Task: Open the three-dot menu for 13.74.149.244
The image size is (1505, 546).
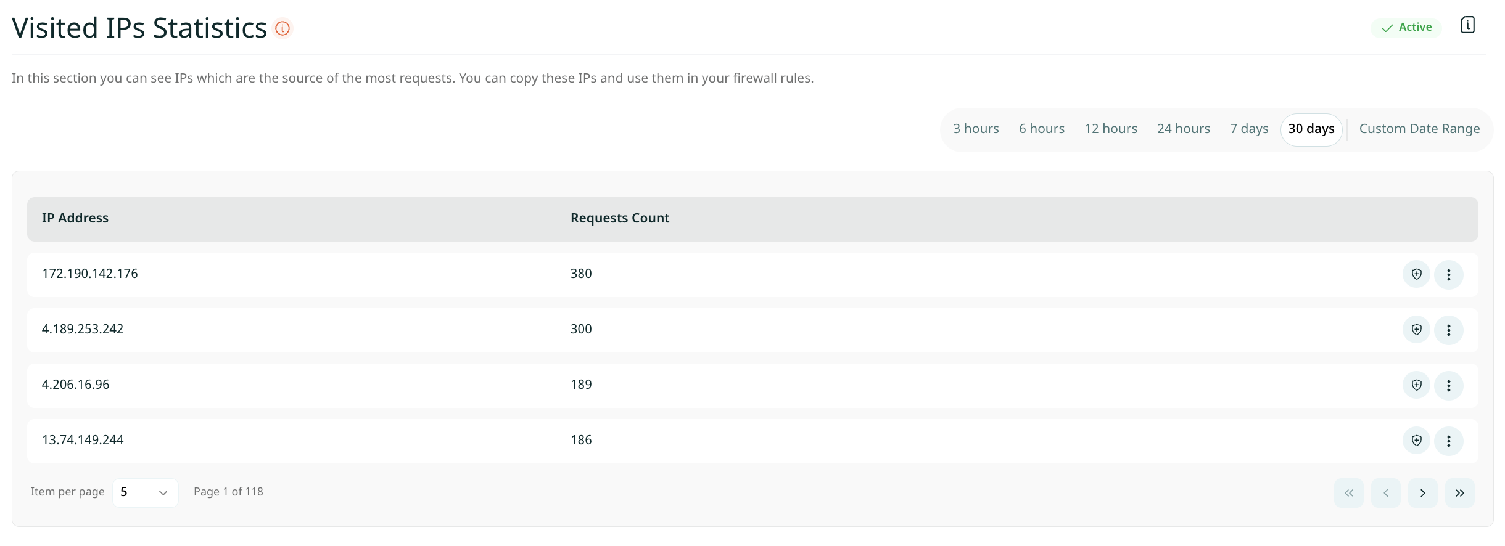Action: tap(1448, 441)
